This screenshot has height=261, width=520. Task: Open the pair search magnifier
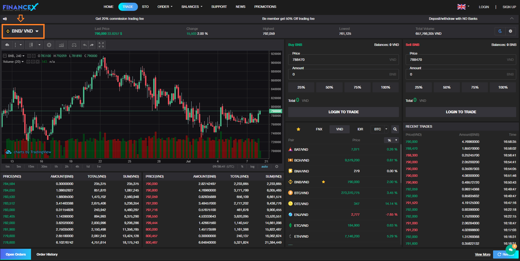pyautogui.click(x=395, y=129)
